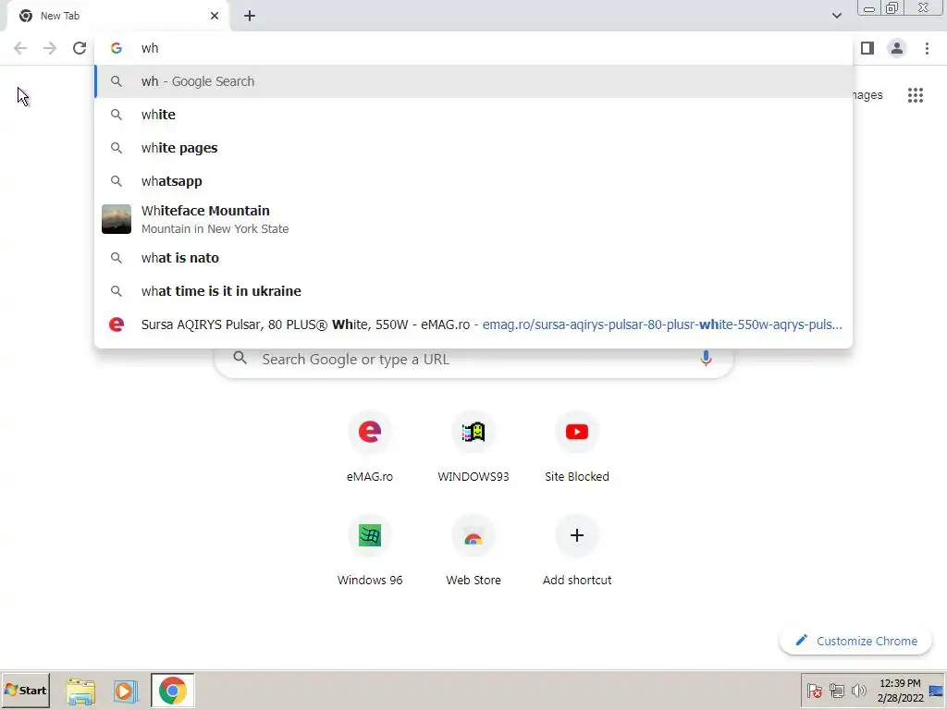This screenshot has width=947, height=710.
Task: Go forward with the forward arrow
Action: (50, 48)
